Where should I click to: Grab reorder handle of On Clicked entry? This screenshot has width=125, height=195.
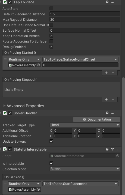click(5, 184)
